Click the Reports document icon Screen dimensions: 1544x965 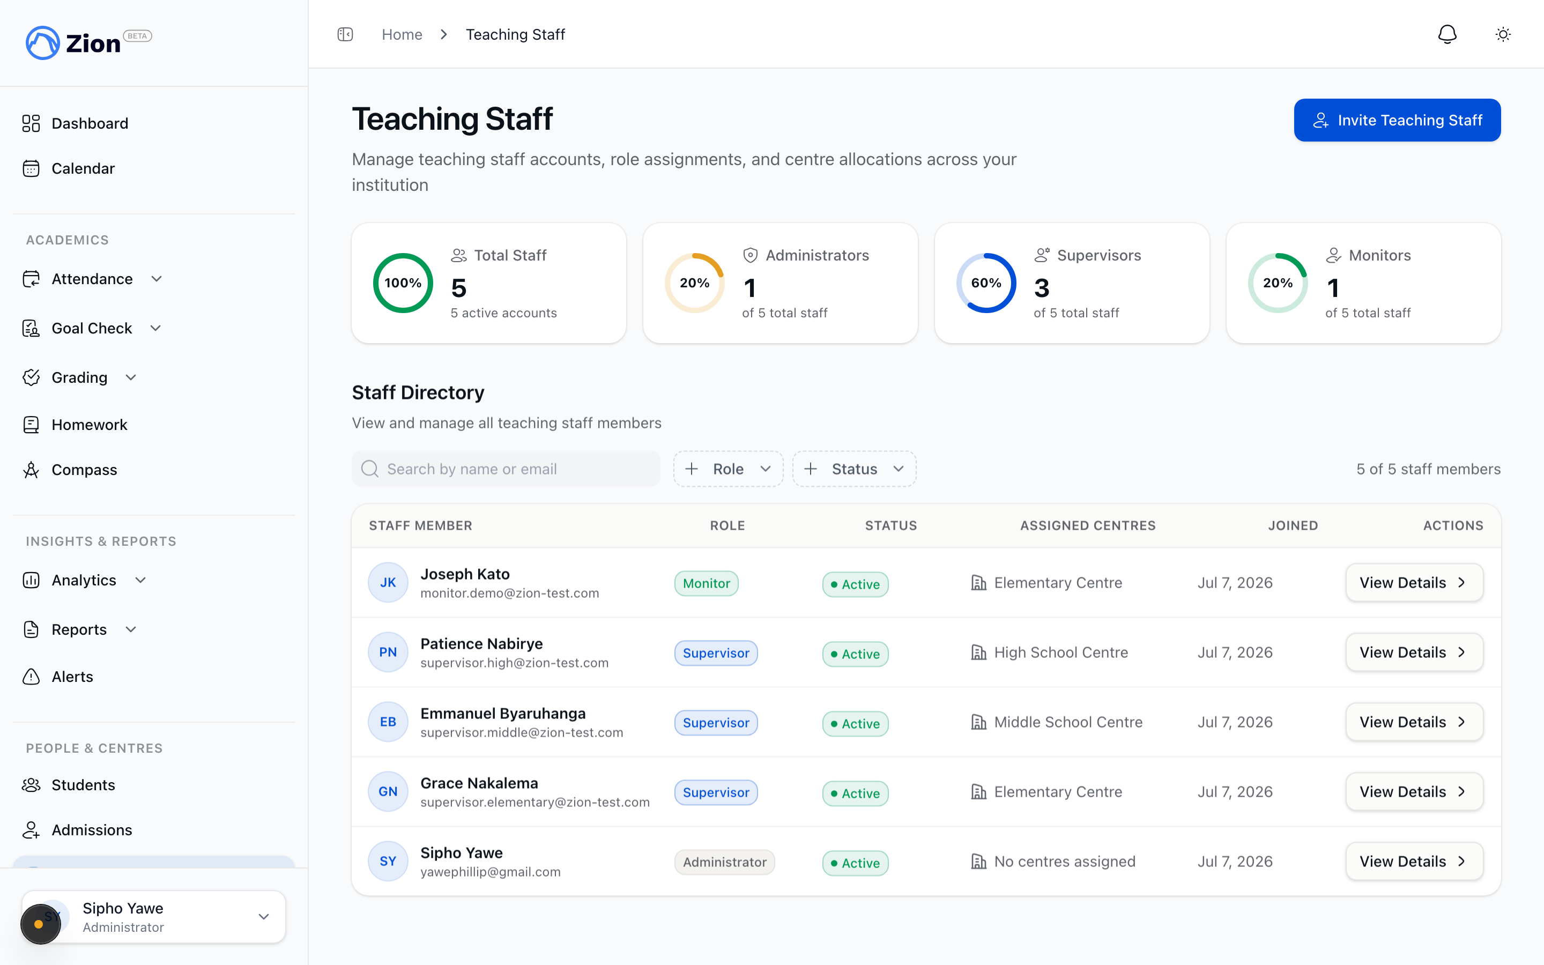[x=31, y=629]
